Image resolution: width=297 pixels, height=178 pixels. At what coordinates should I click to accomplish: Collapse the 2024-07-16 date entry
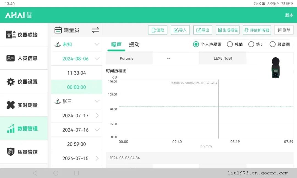(x=97, y=130)
